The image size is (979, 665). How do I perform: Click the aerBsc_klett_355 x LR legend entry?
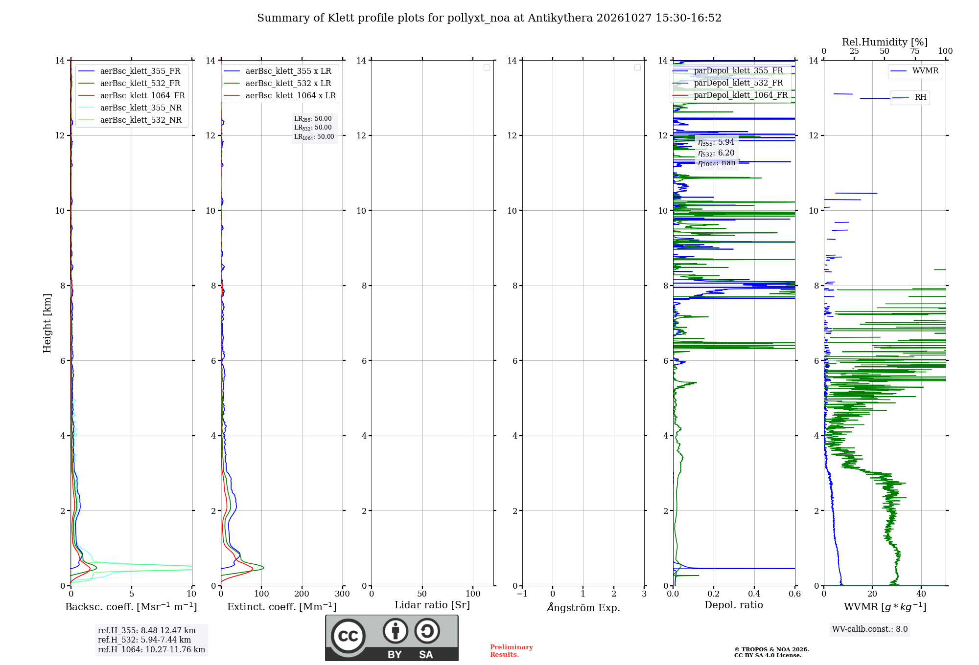click(x=278, y=71)
